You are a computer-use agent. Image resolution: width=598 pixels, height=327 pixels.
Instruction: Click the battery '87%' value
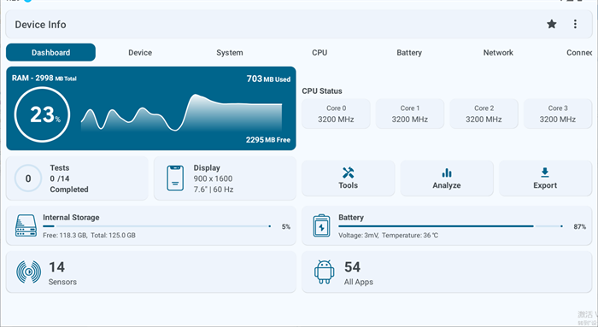pos(580,227)
